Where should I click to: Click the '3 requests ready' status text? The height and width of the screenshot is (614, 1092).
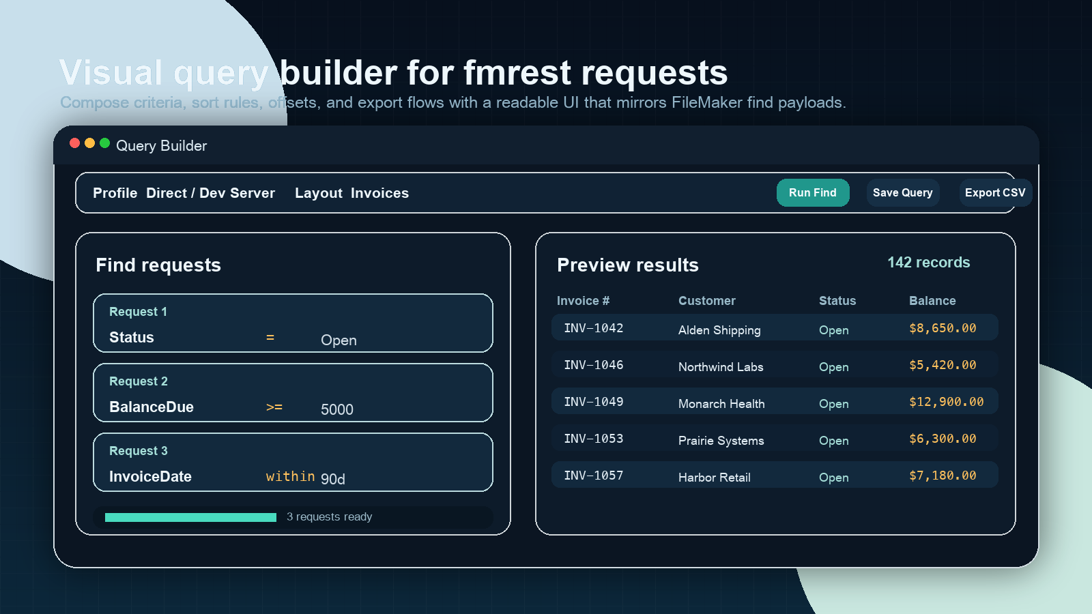tap(330, 517)
